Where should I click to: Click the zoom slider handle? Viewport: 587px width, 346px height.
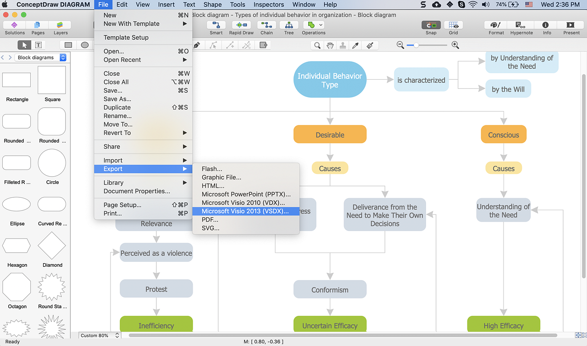tap(416, 45)
